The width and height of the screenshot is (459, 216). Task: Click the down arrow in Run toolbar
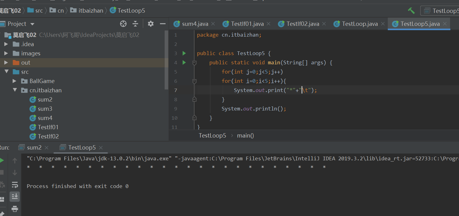click(14, 173)
